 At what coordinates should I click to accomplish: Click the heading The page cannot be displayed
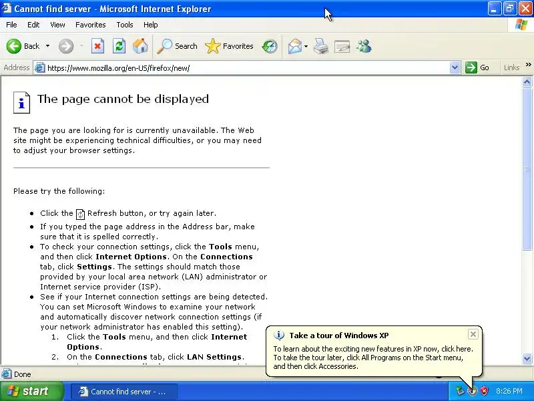coord(123,99)
